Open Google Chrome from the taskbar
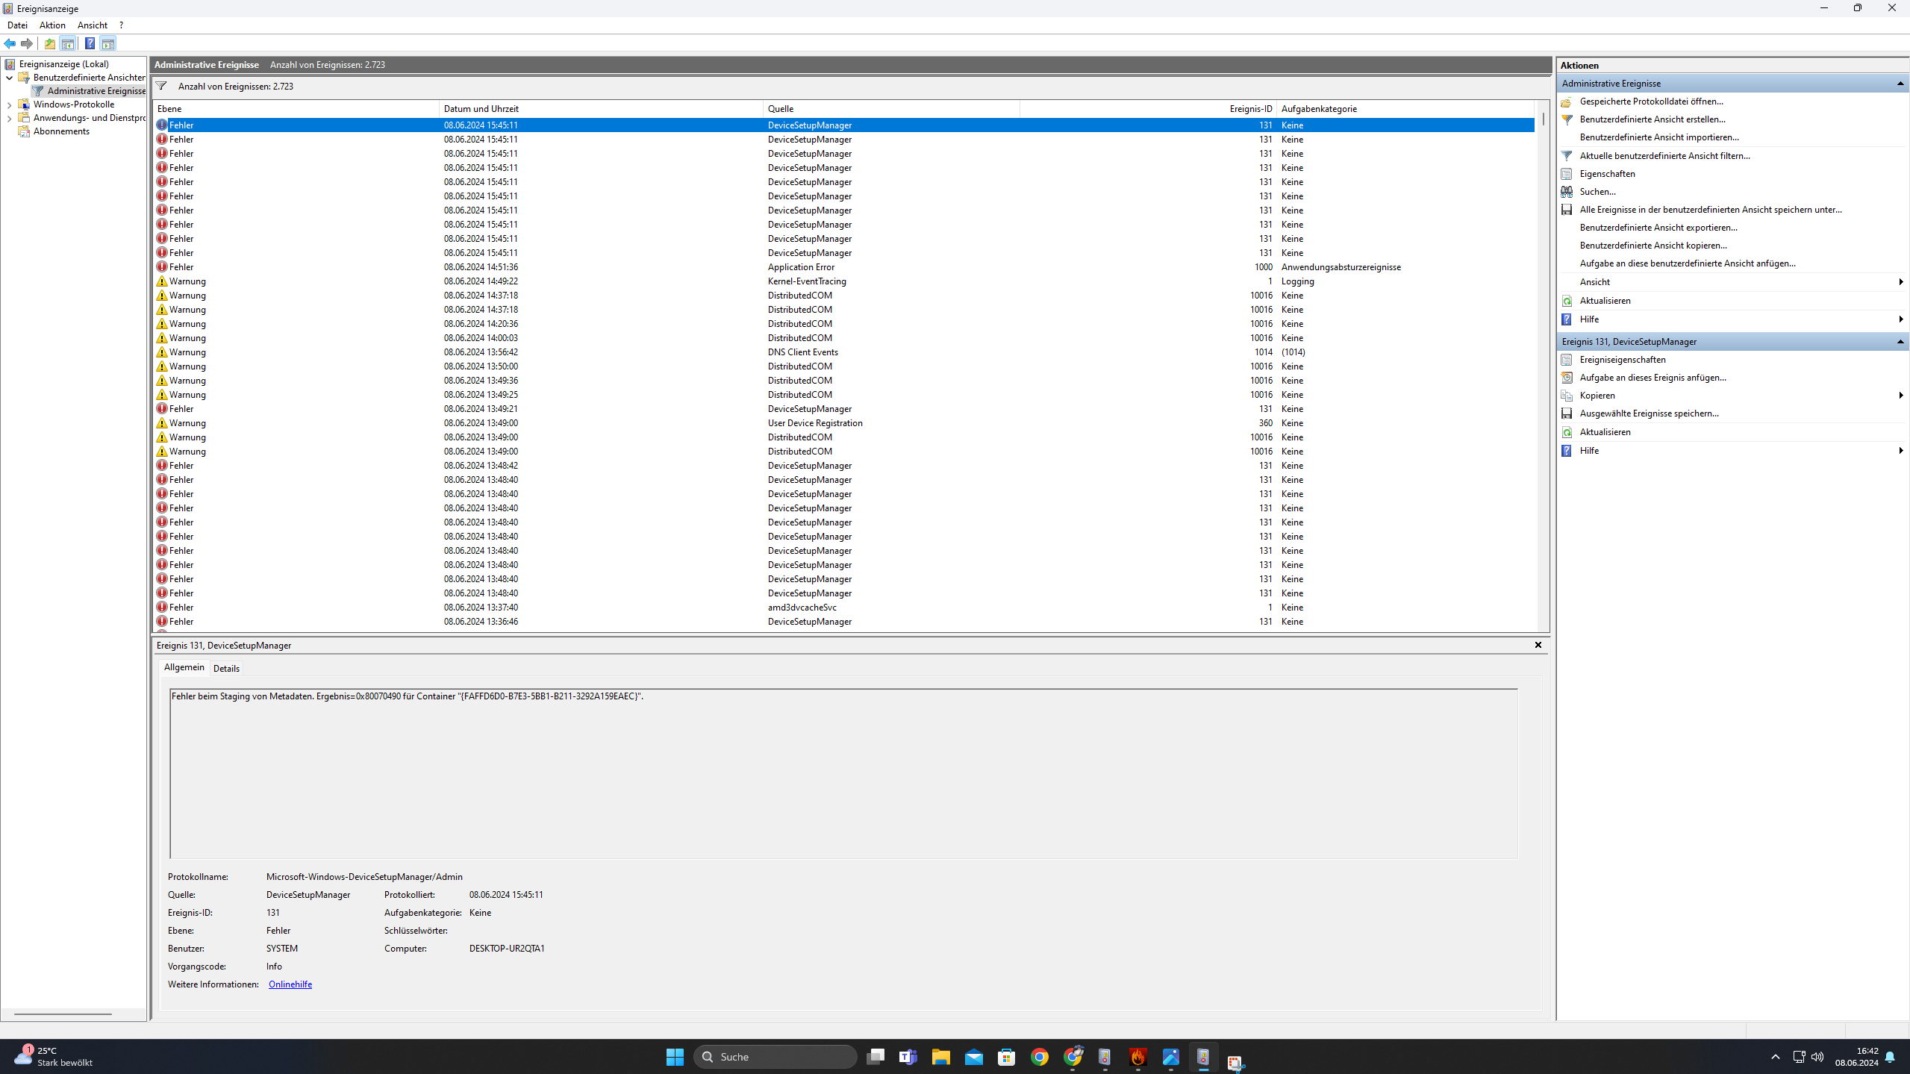Image resolution: width=1910 pixels, height=1074 pixels. pos(1039,1057)
